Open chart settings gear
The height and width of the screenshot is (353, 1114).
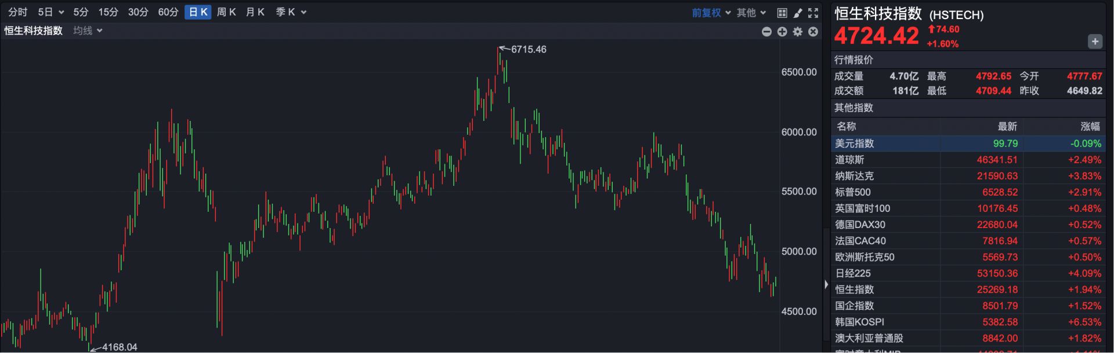tap(798, 32)
